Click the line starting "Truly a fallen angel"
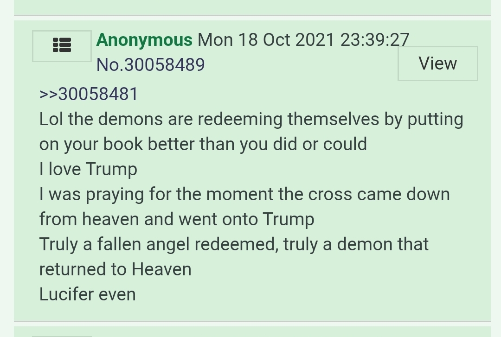The image size is (501, 337). pyautogui.click(x=233, y=244)
